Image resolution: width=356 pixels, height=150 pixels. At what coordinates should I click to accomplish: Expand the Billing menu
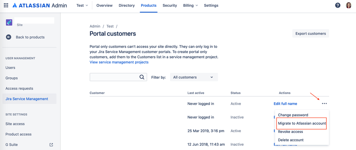tap(190, 5)
